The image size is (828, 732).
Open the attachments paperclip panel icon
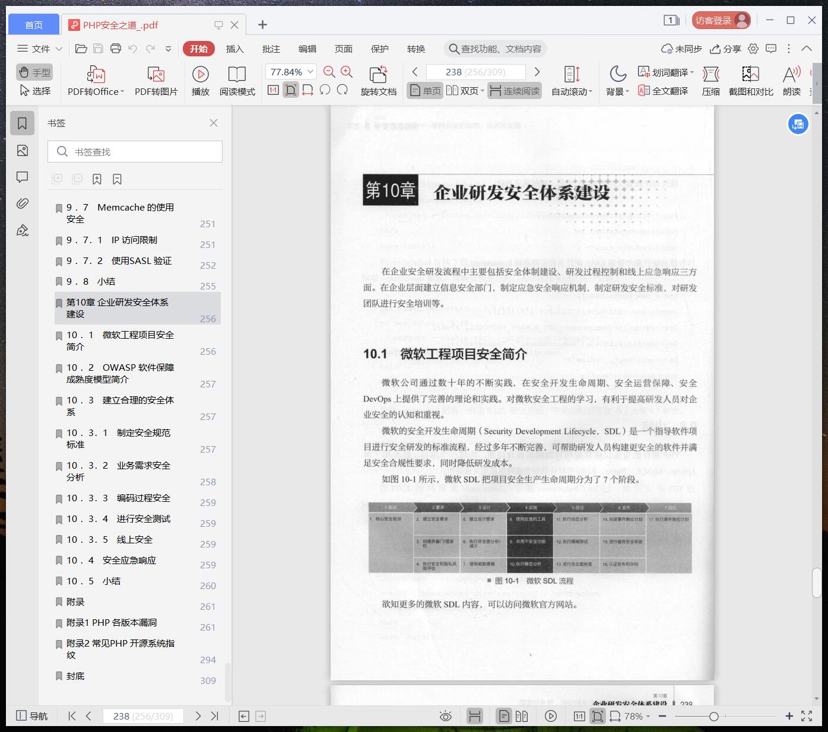23,203
